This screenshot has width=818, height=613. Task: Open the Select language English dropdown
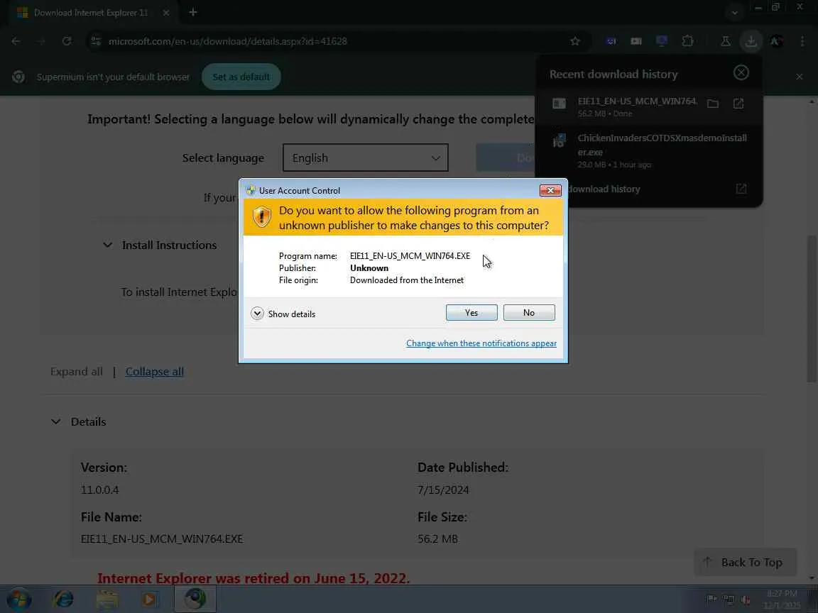[365, 158]
